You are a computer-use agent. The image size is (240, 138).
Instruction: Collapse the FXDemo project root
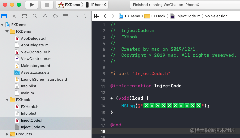pos(2,25)
